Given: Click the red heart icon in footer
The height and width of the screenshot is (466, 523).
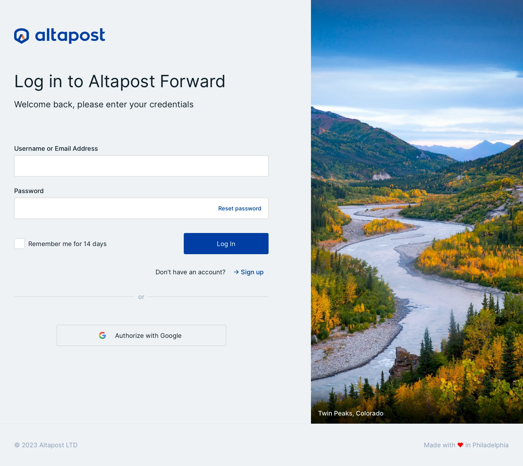Looking at the screenshot, I should [x=460, y=445].
